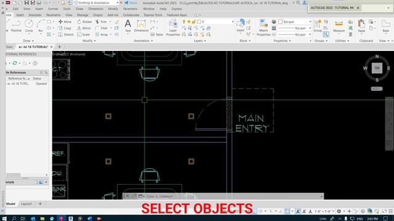The height and width of the screenshot is (221, 394).
Task: Click the Share button
Action: (x=131, y=2)
